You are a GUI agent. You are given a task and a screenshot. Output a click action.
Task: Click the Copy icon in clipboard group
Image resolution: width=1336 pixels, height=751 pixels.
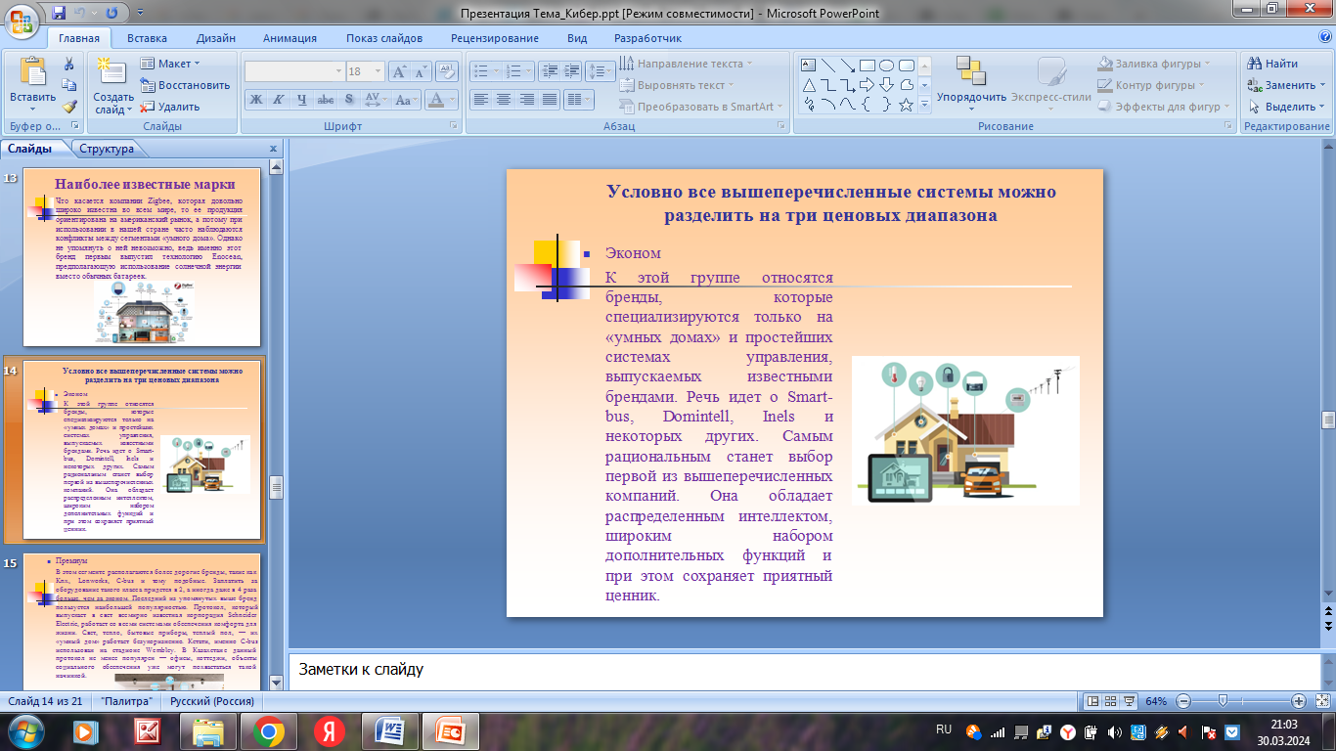[x=69, y=85]
